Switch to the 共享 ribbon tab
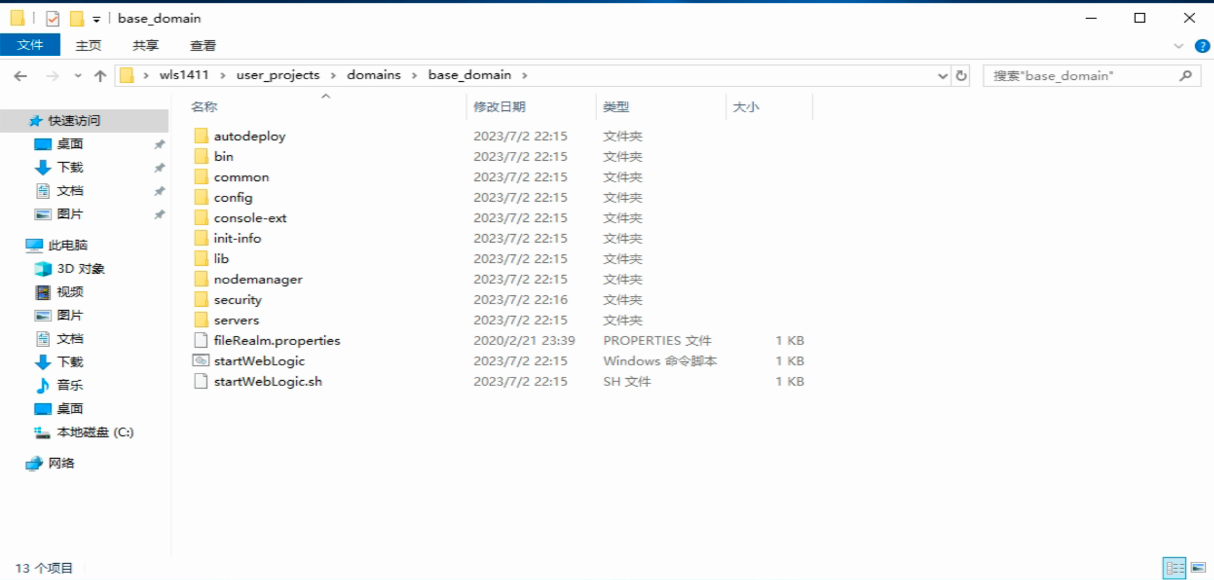Viewport: 1214px width, 580px height. pyautogui.click(x=145, y=45)
